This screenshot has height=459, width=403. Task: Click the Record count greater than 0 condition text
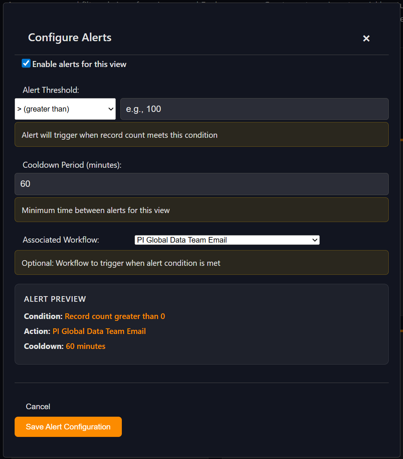pos(115,316)
